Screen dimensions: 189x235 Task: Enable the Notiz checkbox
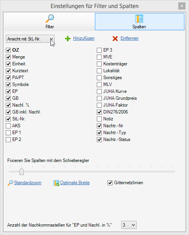point(99,119)
